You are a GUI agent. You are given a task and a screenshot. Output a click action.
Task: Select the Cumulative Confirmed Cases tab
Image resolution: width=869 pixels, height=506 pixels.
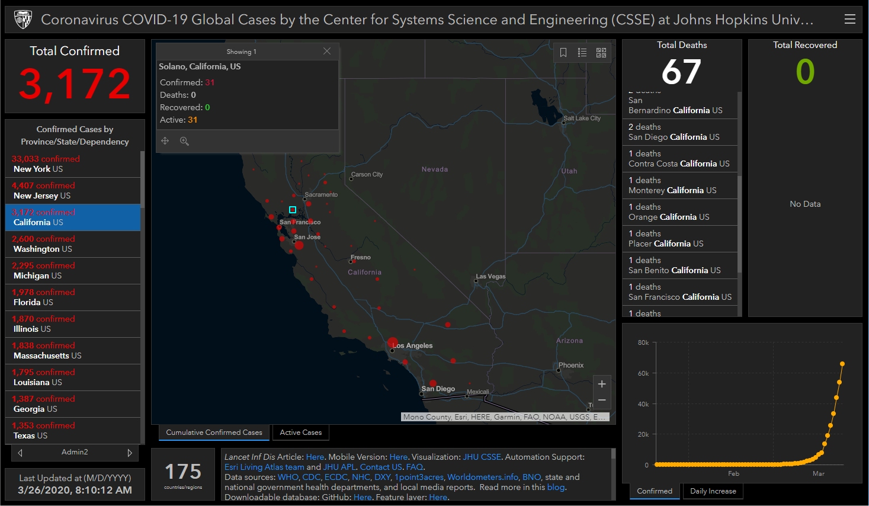pyautogui.click(x=214, y=433)
